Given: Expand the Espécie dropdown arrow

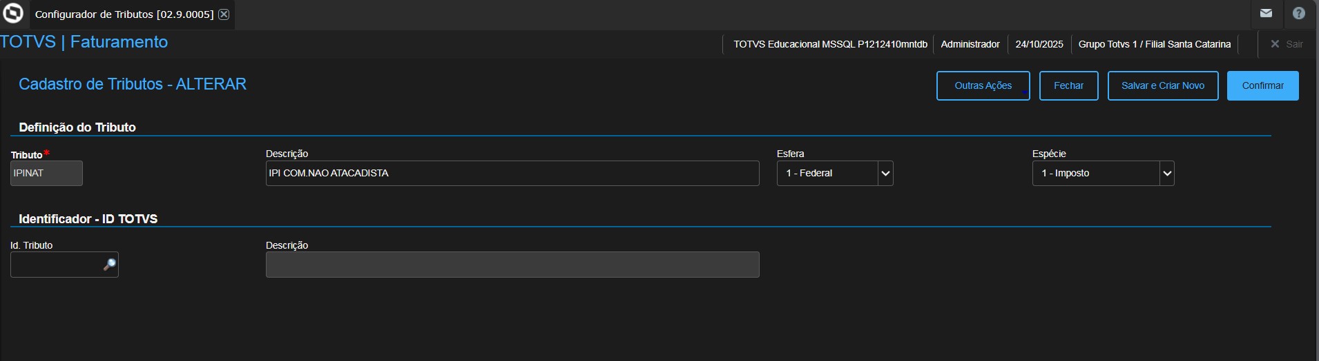Looking at the screenshot, I should click(x=1167, y=174).
